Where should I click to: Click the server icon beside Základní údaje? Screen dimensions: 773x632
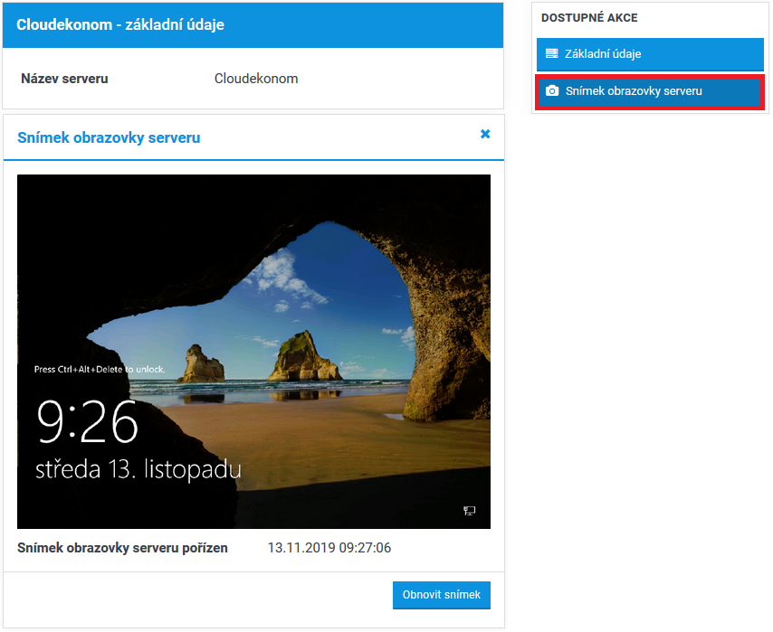coord(552,54)
